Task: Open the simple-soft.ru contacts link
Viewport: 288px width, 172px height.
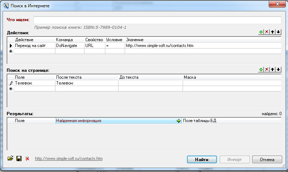Action: [69, 159]
